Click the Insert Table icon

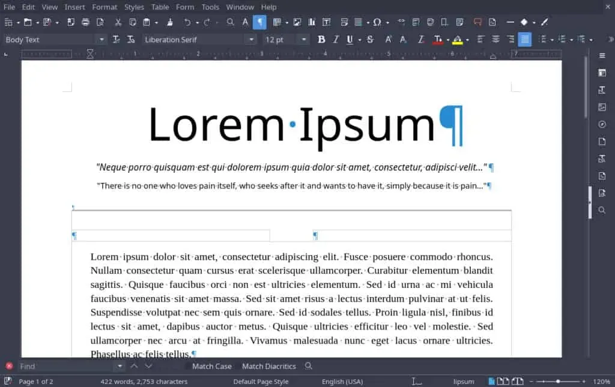[x=277, y=22]
